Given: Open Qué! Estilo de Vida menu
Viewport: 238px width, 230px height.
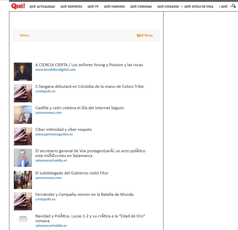Looking at the screenshot, I should point(199,7).
